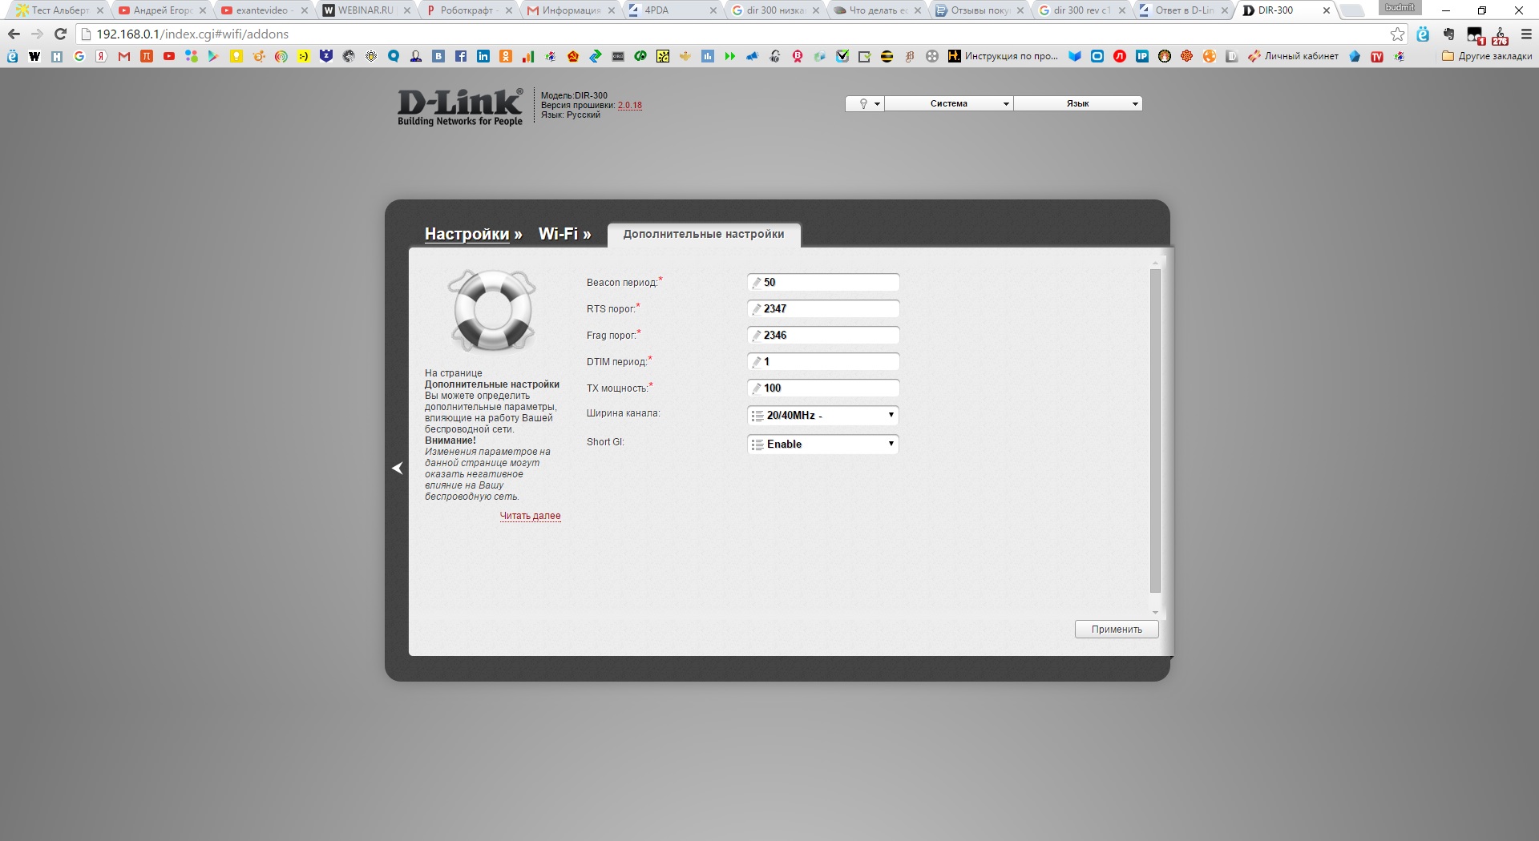Focus the TX мощность input field
This screenshot has width=1539, height=841.
click(823, 388)
